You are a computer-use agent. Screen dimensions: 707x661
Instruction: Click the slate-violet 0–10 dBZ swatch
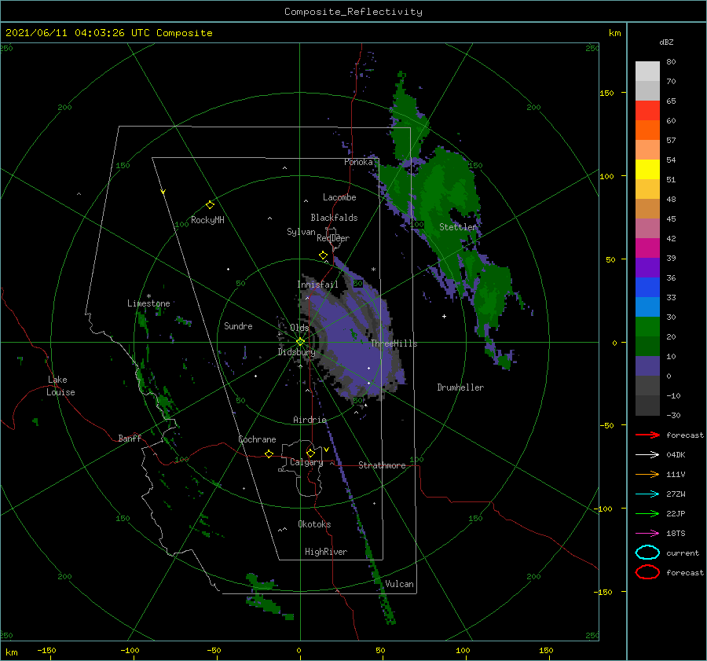(x=647, y=366)
